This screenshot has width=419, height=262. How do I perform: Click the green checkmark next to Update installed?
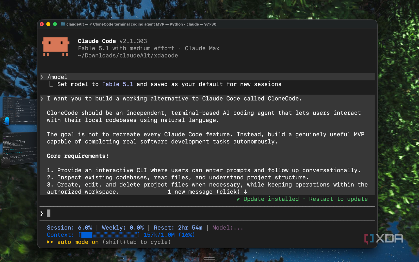point(238,199)
